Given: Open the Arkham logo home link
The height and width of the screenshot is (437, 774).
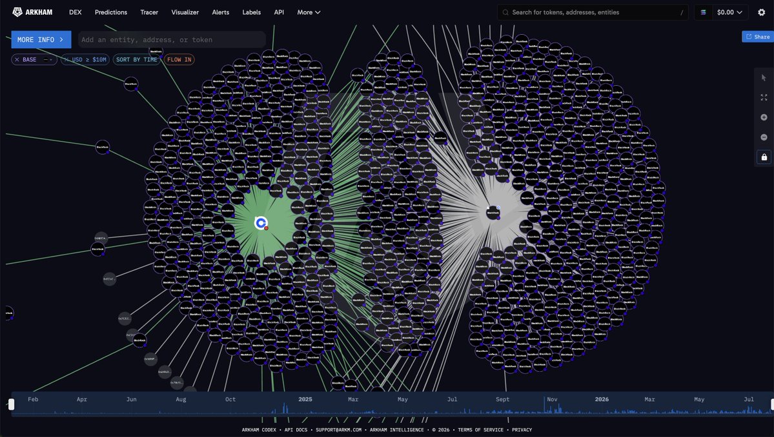Looking at the screenshot, I should click(x=32, y=12).
